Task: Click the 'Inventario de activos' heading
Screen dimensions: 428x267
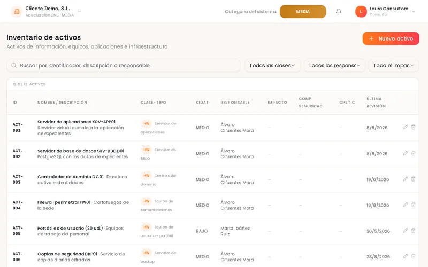Action: point(44,37)
